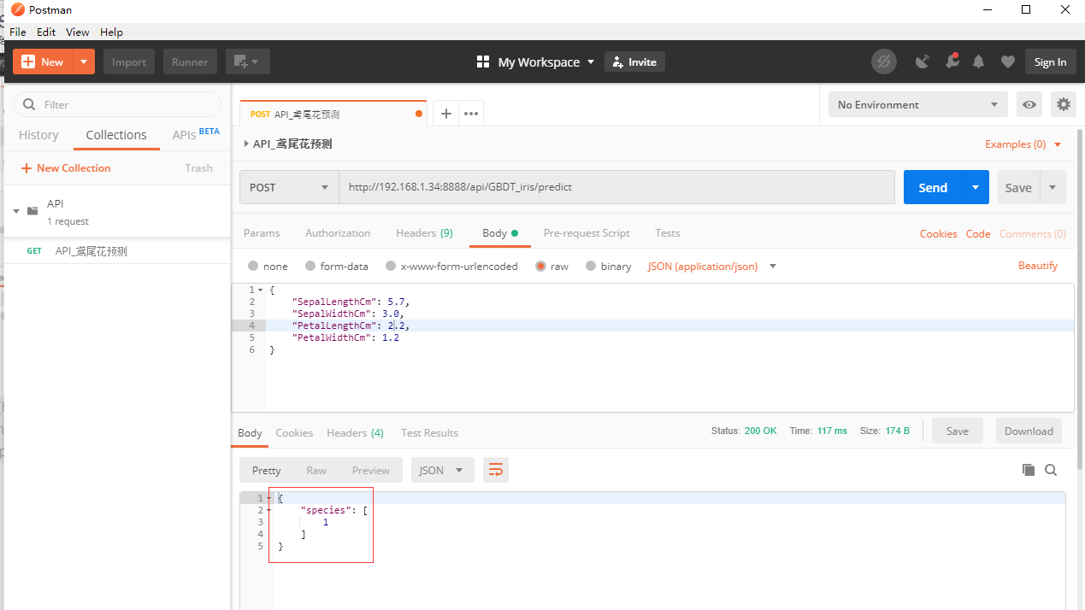Click the request Save button
This screenshot has width=1085, height=610.
[x=1018, y=187]
